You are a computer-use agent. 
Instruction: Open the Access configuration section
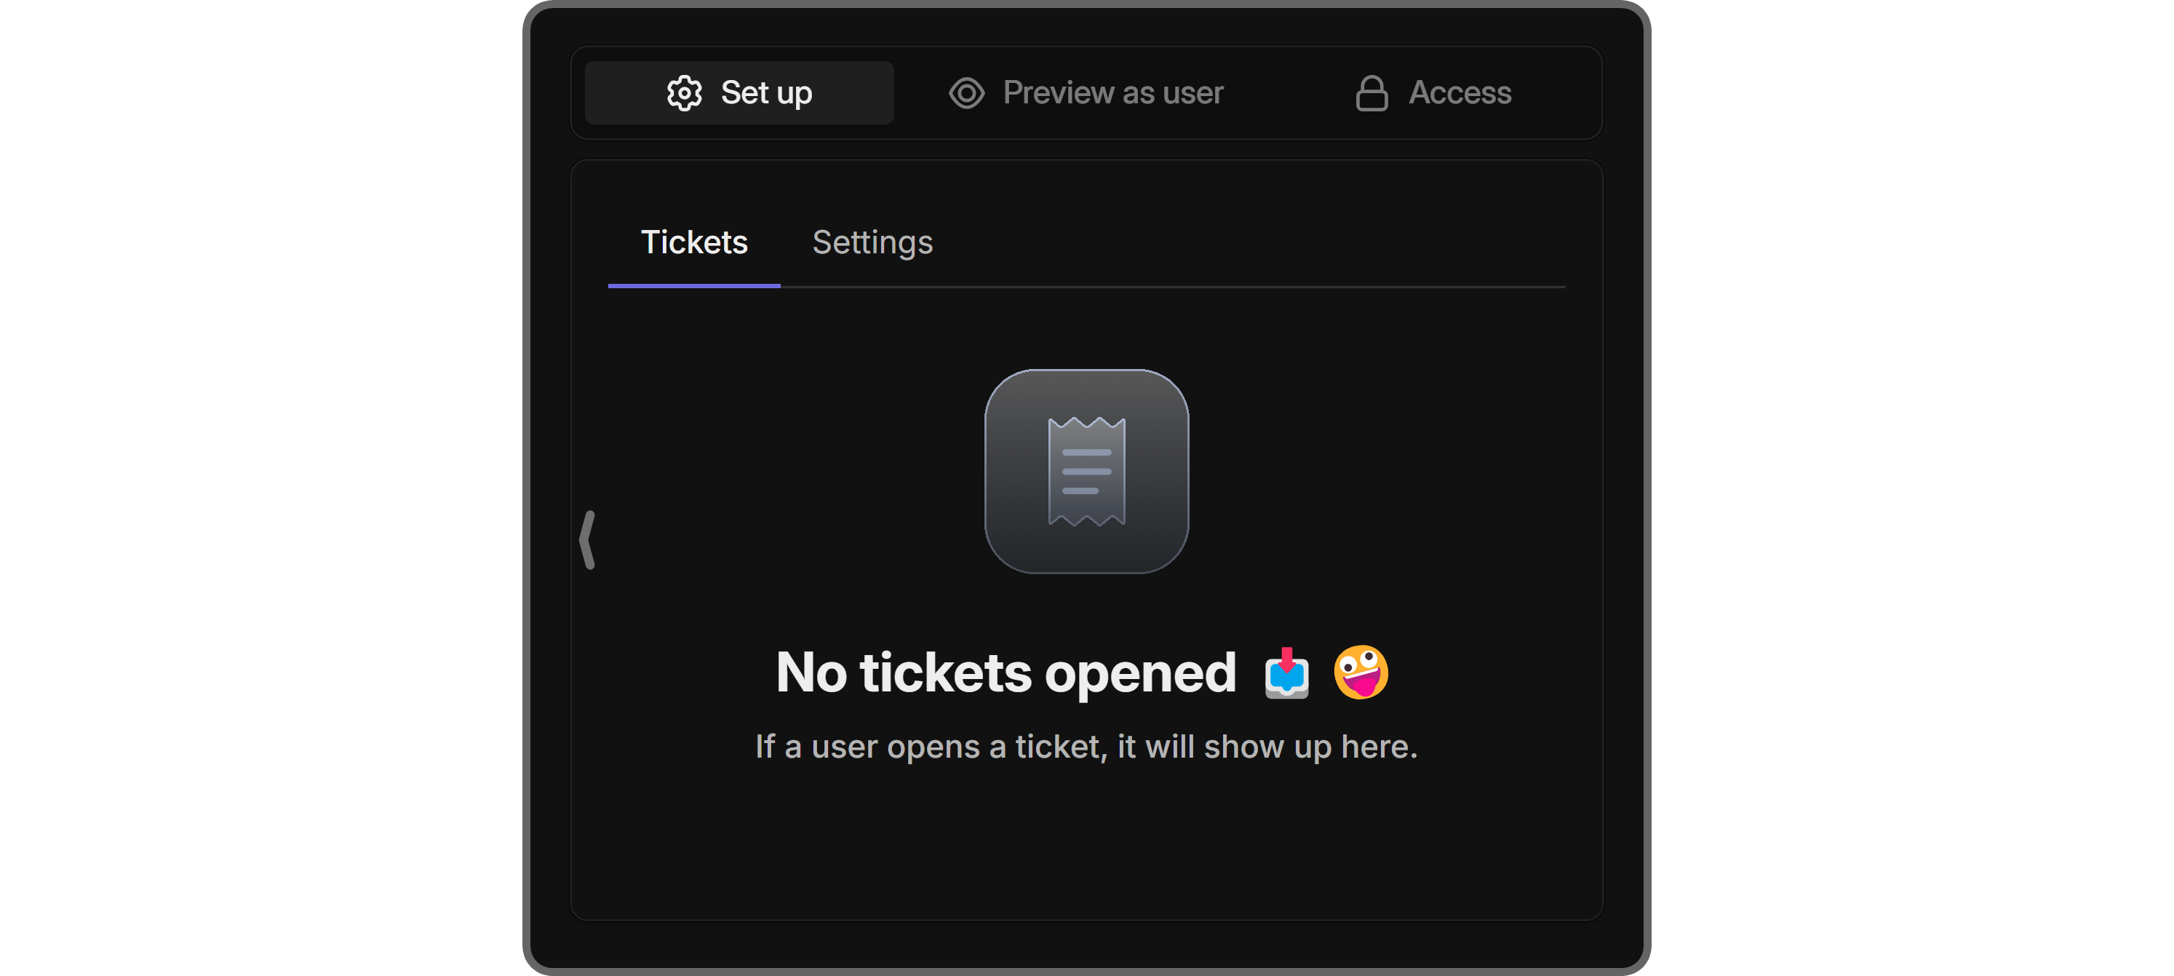(x=1435, y=93)
